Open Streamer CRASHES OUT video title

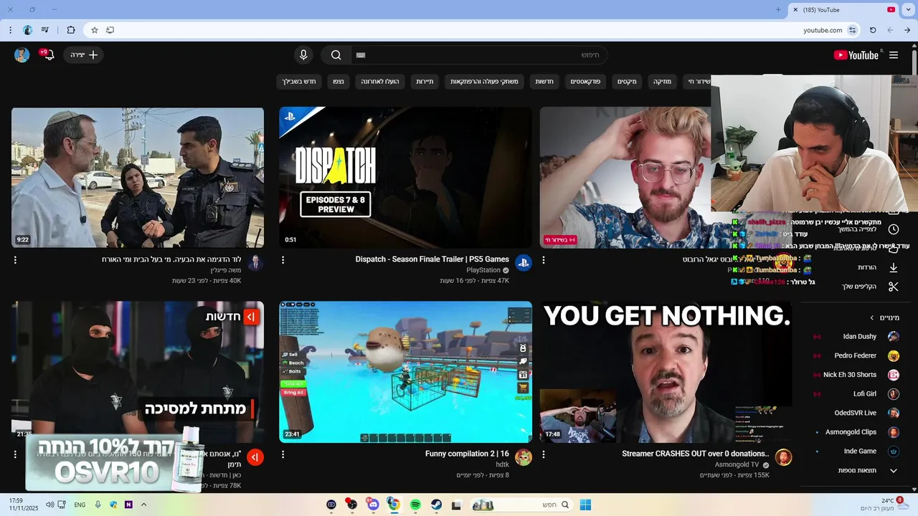[x=695, y=454]
